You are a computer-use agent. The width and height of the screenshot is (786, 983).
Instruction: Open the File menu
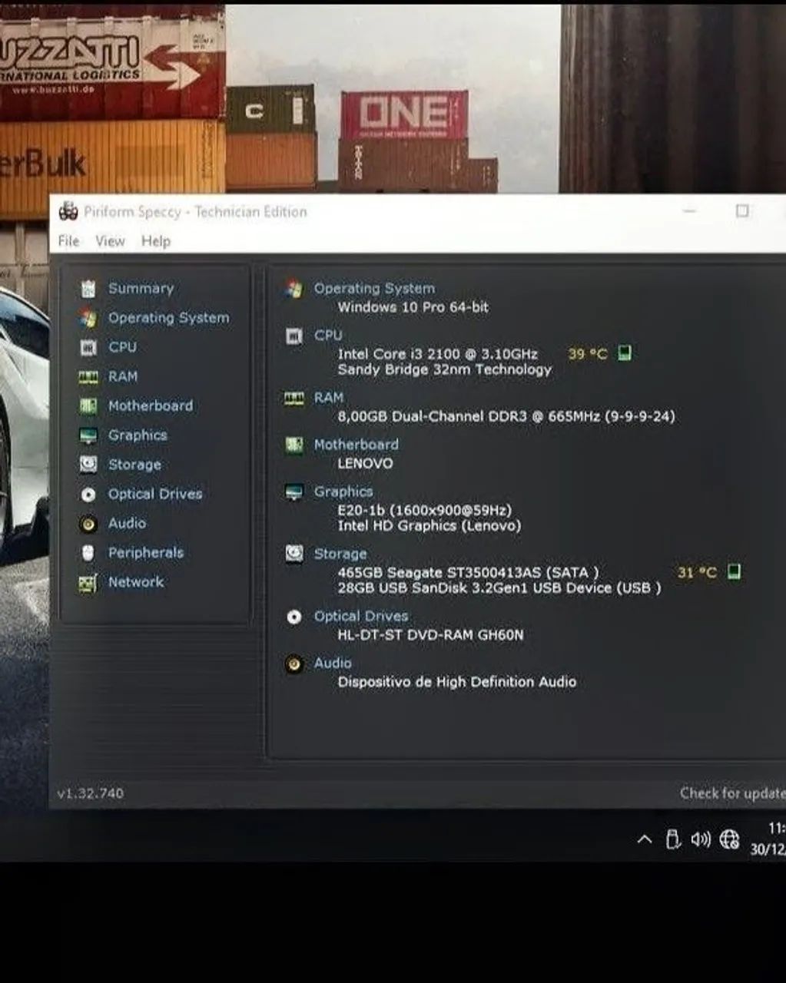(68, 241)
